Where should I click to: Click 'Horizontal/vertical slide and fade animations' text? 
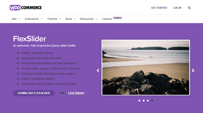click(x=49, y=63)
